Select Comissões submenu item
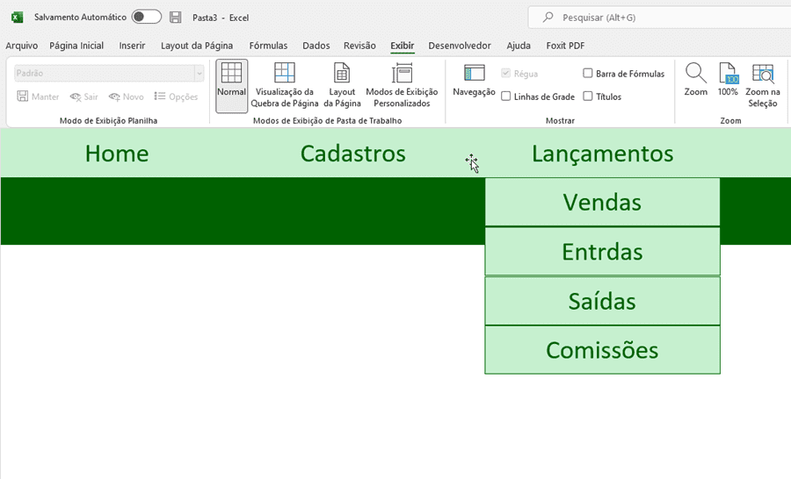The height and width of the screenshot is (479, 791). pos(602,350)
